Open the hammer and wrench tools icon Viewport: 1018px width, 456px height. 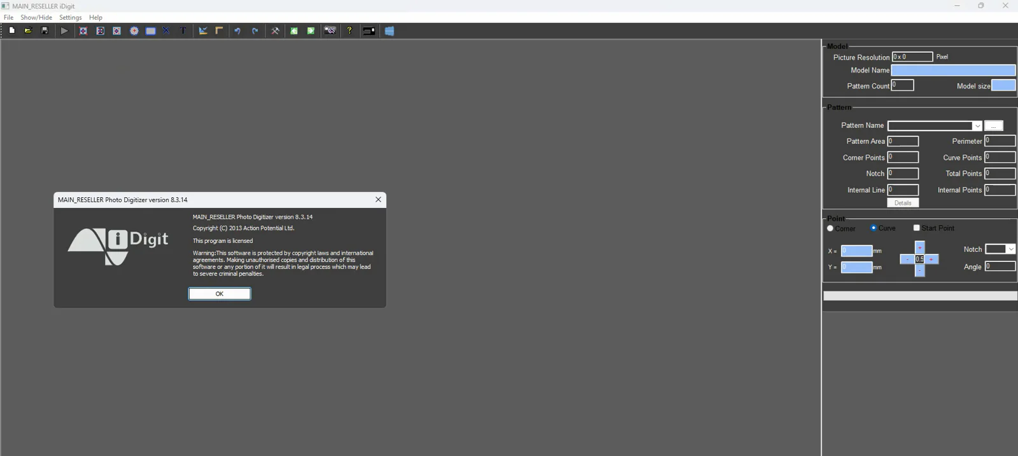[275, 31]
